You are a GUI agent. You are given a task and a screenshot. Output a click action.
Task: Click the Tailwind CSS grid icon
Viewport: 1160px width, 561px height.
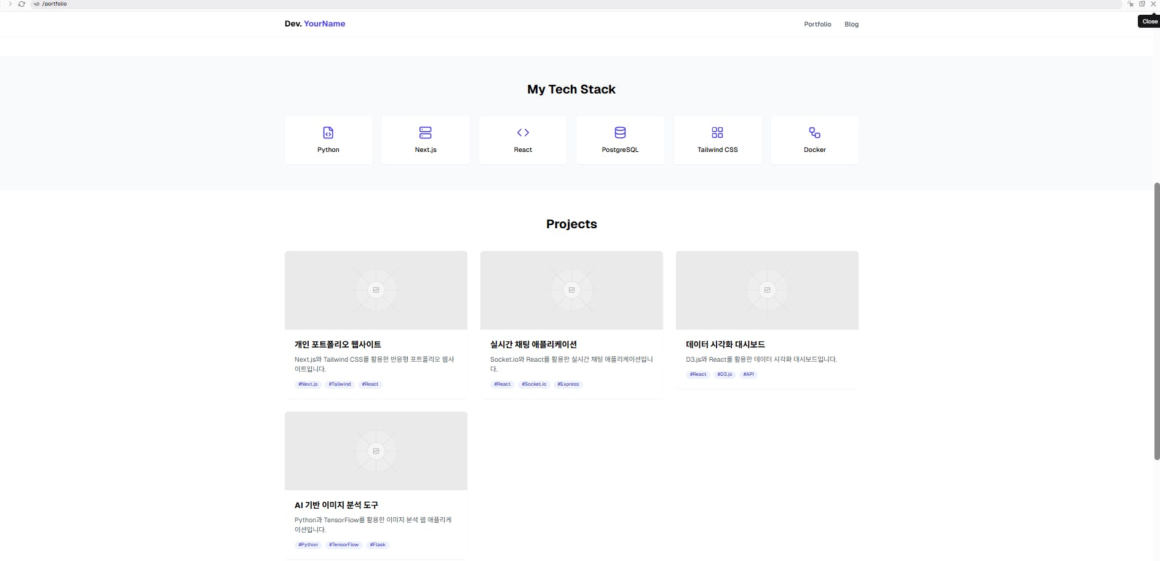click(x=717, y=132)
